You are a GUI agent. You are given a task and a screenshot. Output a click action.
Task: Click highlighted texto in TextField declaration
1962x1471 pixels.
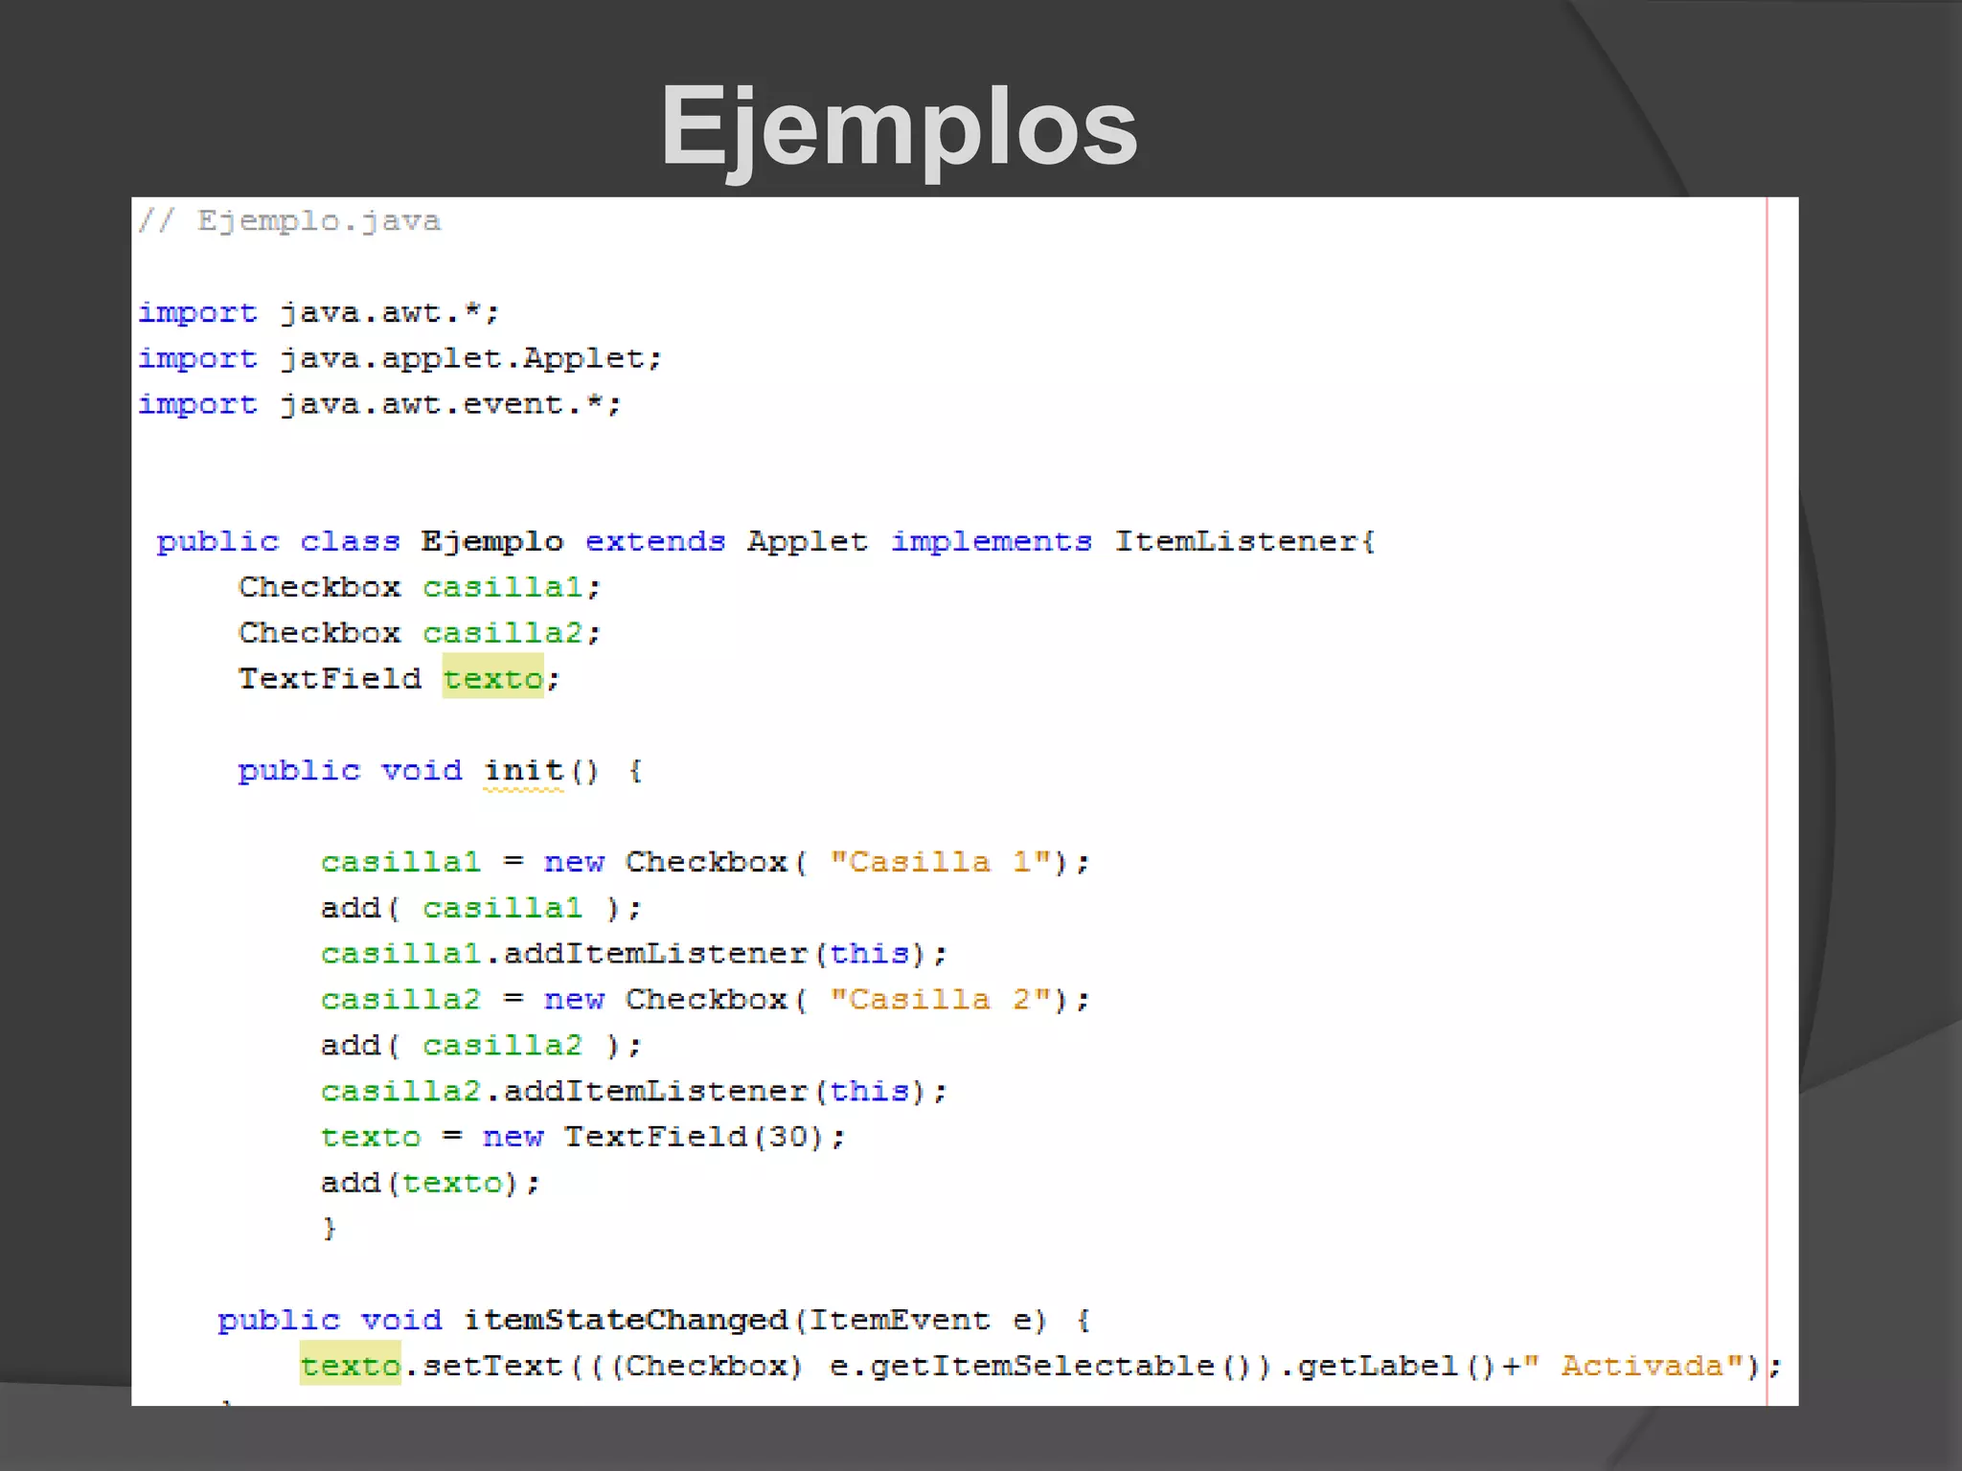pos(492,678)
